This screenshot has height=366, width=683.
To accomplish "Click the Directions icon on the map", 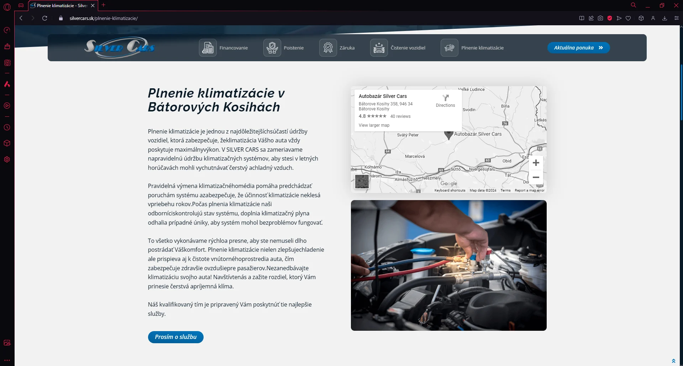I will 445,98.
